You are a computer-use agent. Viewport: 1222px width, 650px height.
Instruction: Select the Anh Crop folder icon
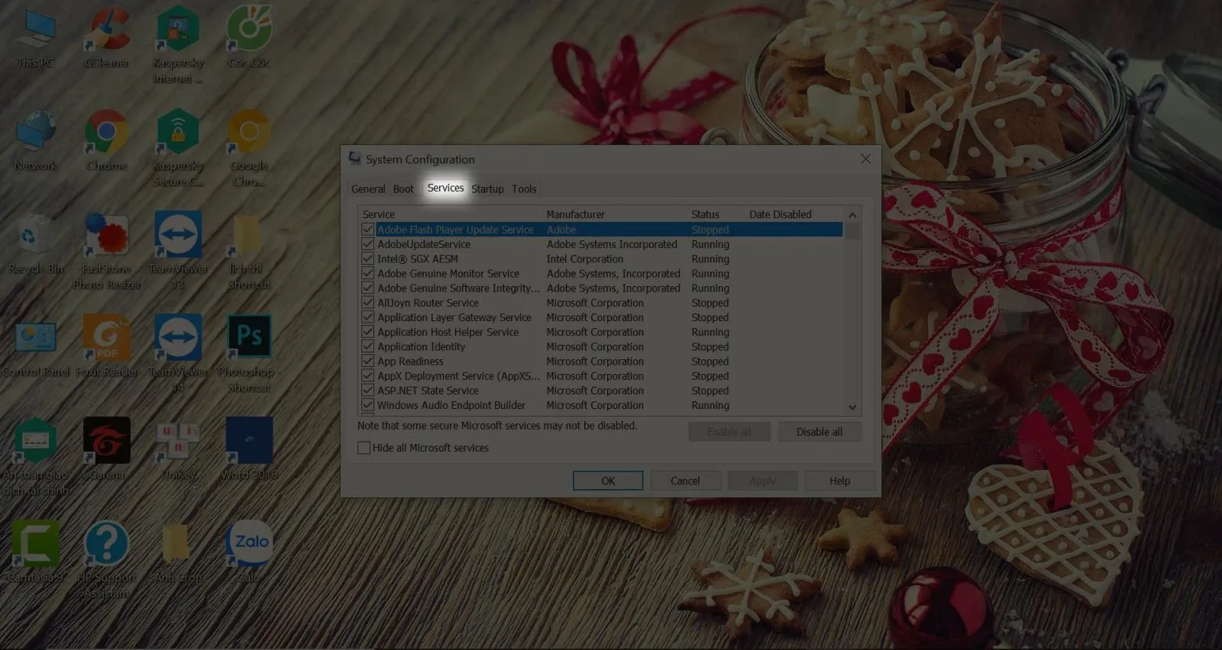tap(178, 552)
